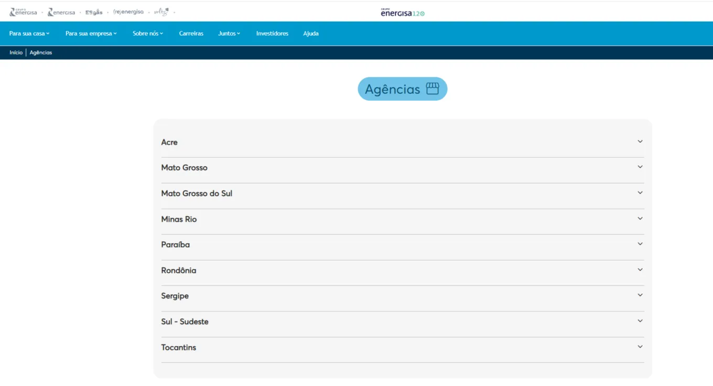This screenshot has height=386, width=713.
Task: Open the Sobre nós menu
Action: pyautogui.click(x=148, y=34)
